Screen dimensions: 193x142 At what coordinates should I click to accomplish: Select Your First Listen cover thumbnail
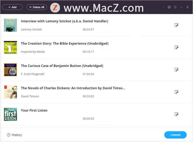(x=10, y=114)
